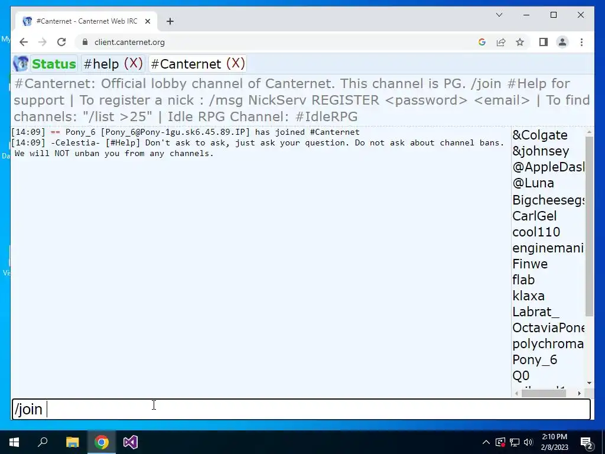
Task: Click nick list scroll down arrow
Action: click(589, 383)
